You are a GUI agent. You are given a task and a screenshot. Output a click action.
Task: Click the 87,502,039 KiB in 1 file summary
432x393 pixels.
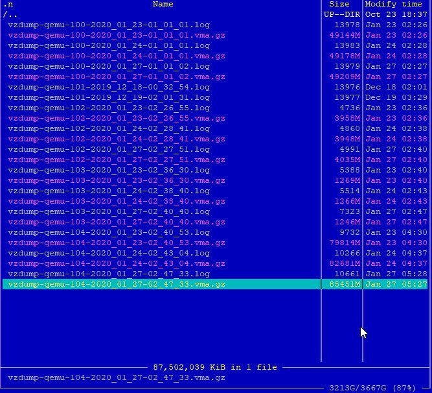[215, 367]
